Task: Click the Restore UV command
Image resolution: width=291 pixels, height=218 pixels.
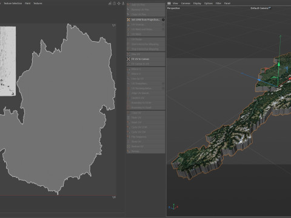Action: tap(145, 147)
